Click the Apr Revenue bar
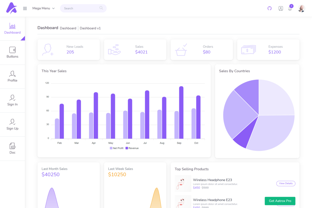The height and width of the screenshot is (208, 312). click(96, 115)
